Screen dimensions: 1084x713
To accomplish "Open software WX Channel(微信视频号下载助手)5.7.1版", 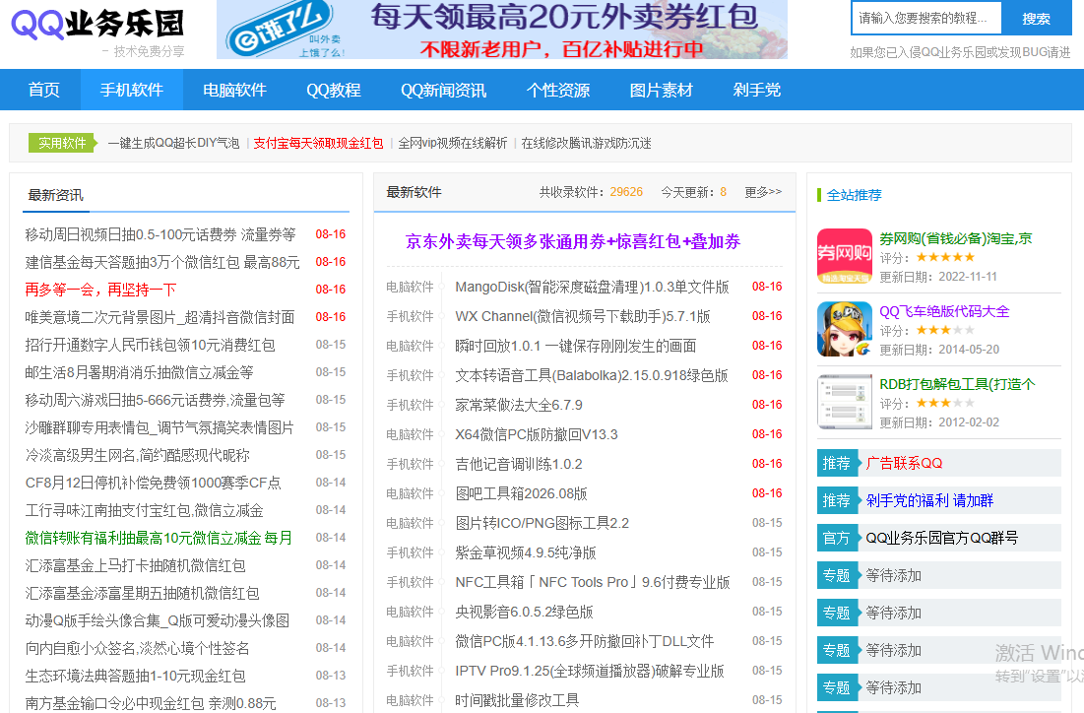I will click(583, 317).
